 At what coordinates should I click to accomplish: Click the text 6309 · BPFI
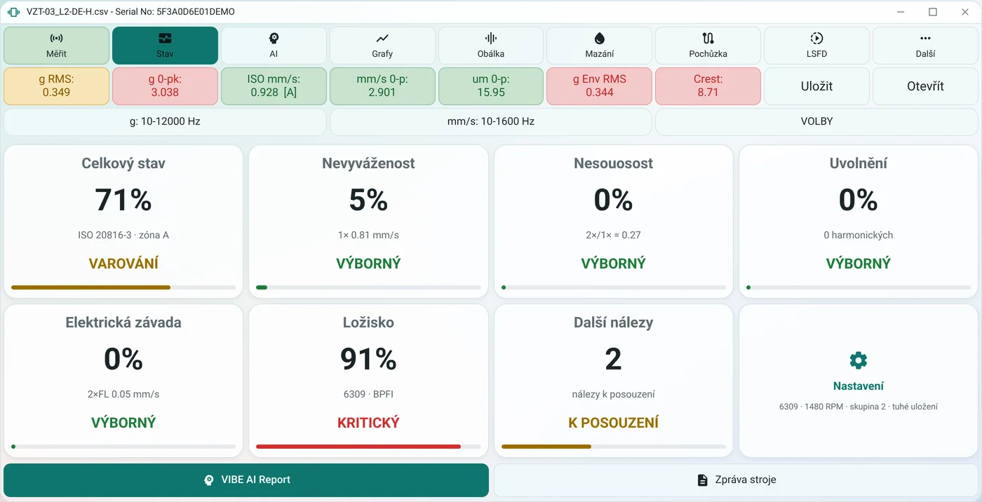[368, 394]
